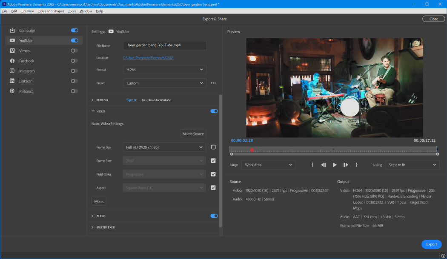Screen dimensions: 447x259
Task: Select the YouTube destination icon
Action: point(12,40)
